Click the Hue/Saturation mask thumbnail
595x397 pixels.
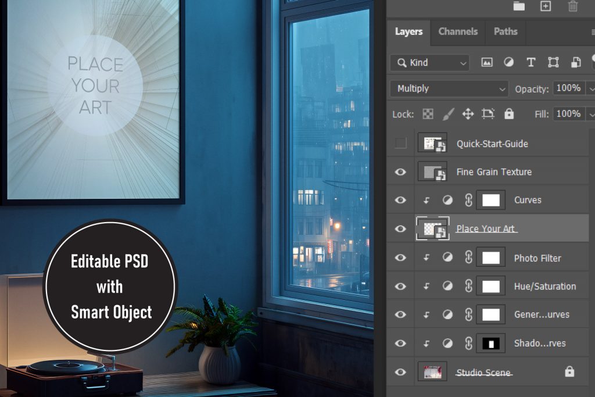[x=490, y=286]
